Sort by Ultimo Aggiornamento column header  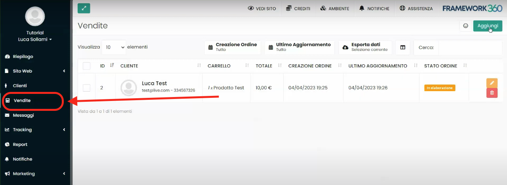381,66
